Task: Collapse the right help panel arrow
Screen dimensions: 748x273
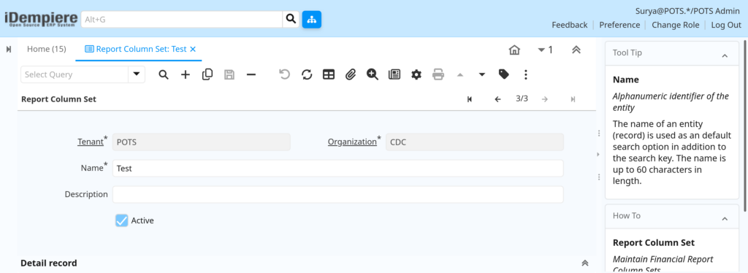Action: 598,154
